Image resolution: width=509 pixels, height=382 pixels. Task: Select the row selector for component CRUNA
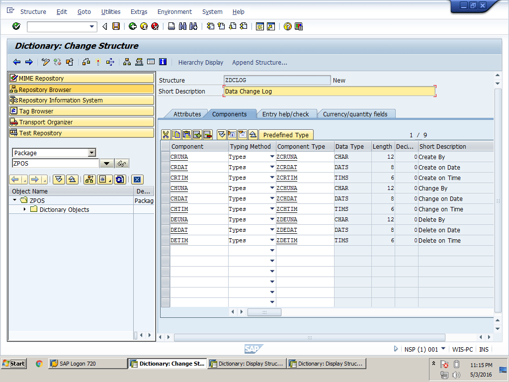(165, 157)
